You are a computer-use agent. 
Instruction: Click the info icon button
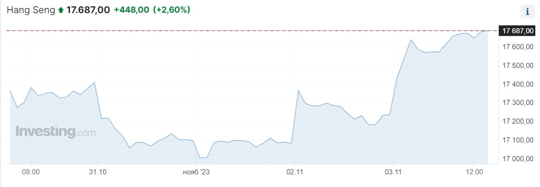tap(527, 12)
